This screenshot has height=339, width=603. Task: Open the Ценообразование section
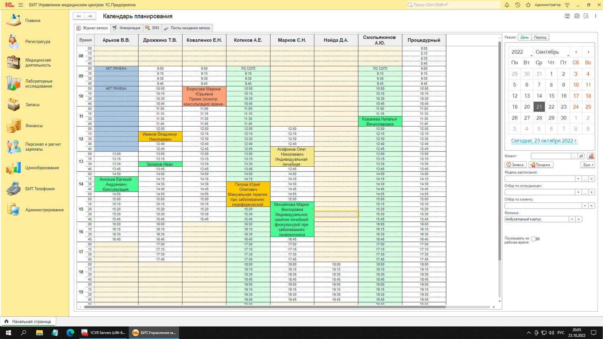coord(42,168)
